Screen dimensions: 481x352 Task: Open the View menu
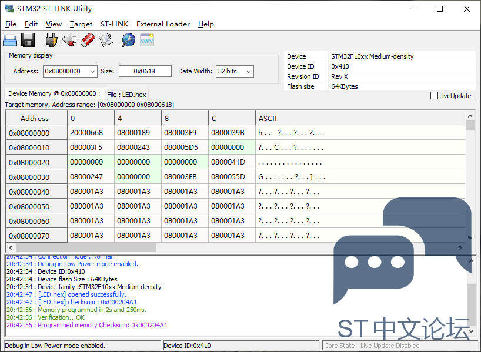point(54,24)
